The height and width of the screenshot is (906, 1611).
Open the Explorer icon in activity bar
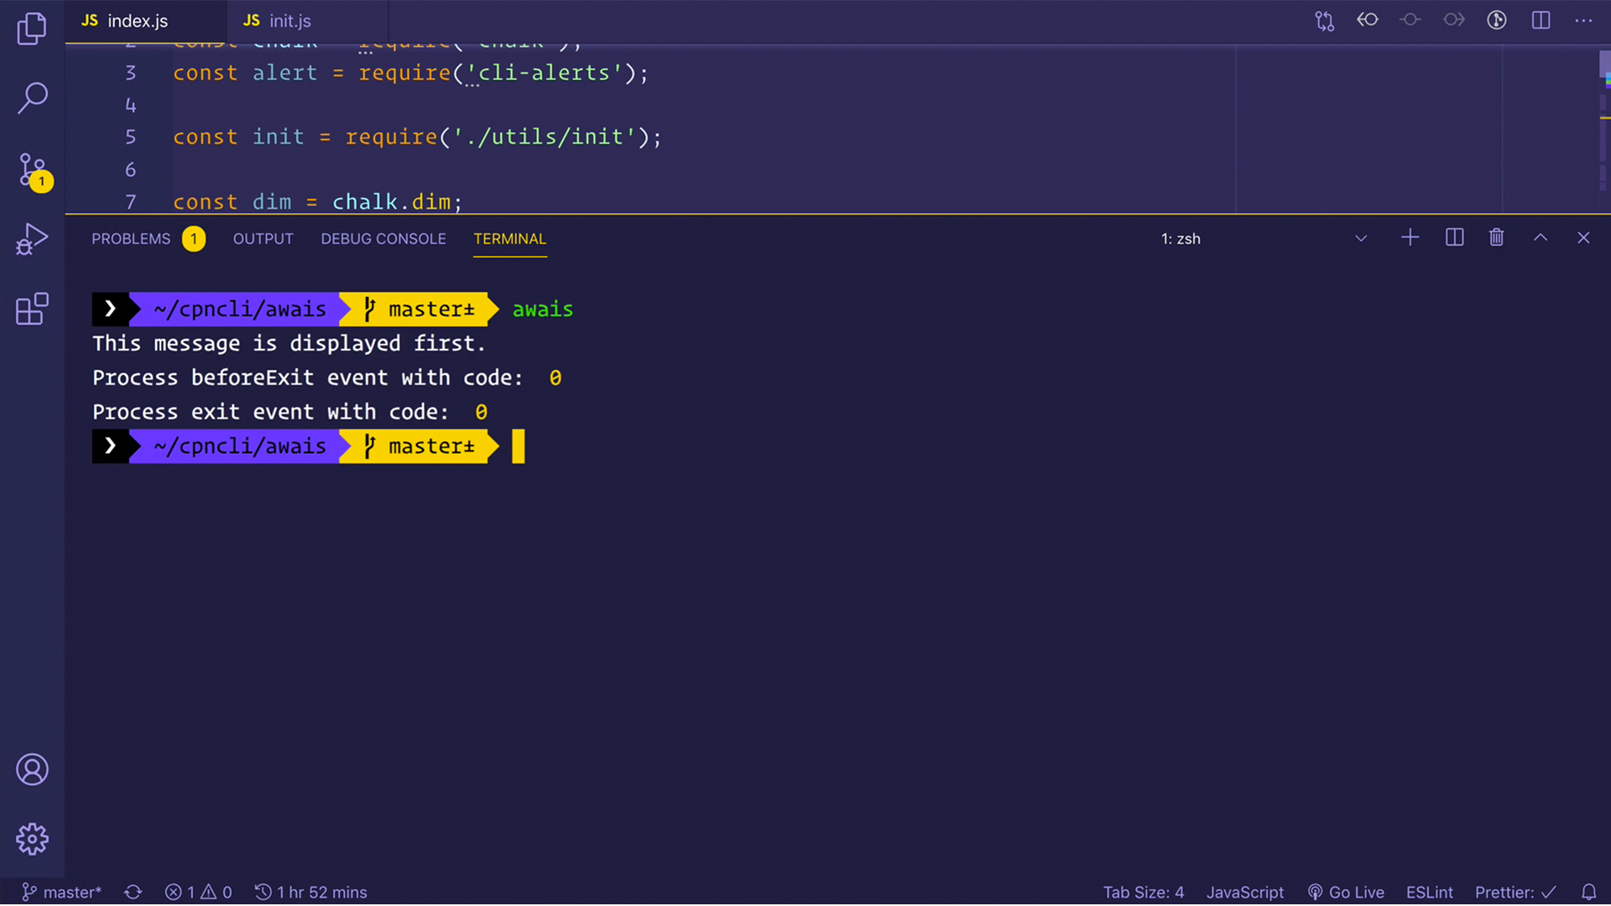(x=32, y=28)
